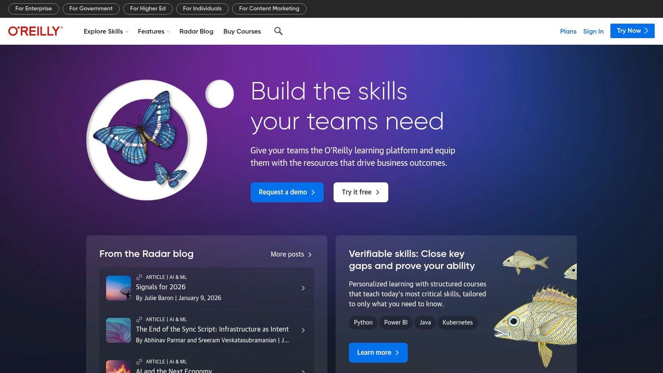Viewport: 663px width, 373px height.
Task: Click the search magnifier icon
Action: (278, 31)
